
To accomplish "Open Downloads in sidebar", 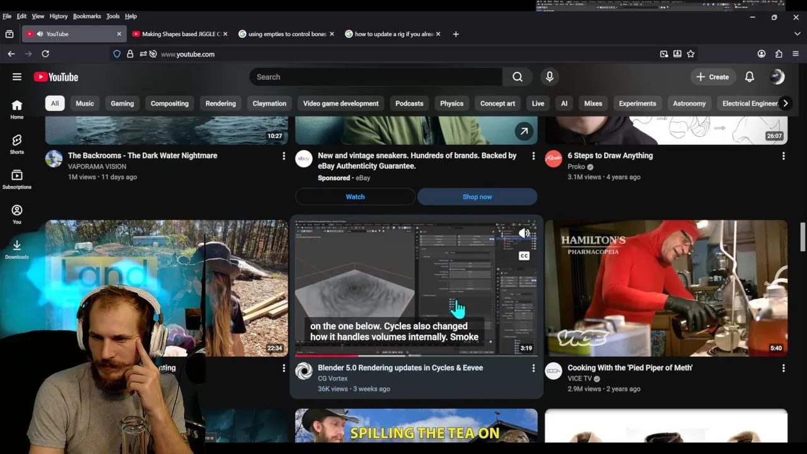I will pos(17,249).
